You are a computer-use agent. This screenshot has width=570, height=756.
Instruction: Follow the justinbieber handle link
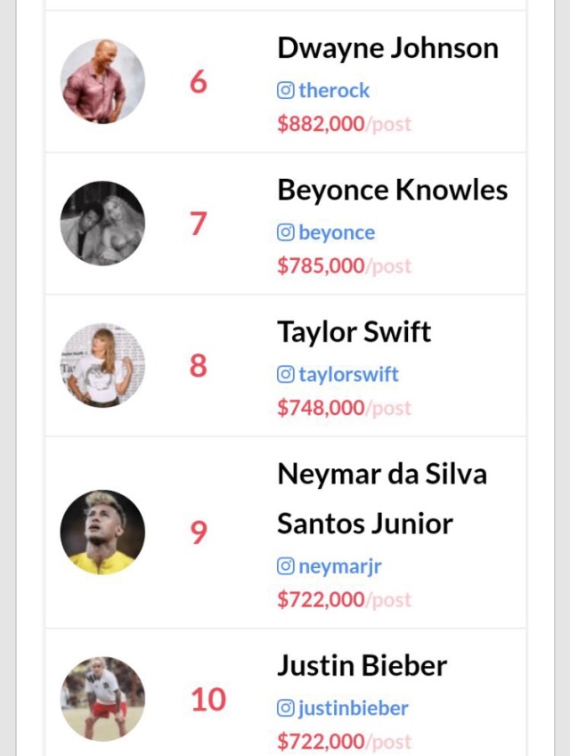354,709
